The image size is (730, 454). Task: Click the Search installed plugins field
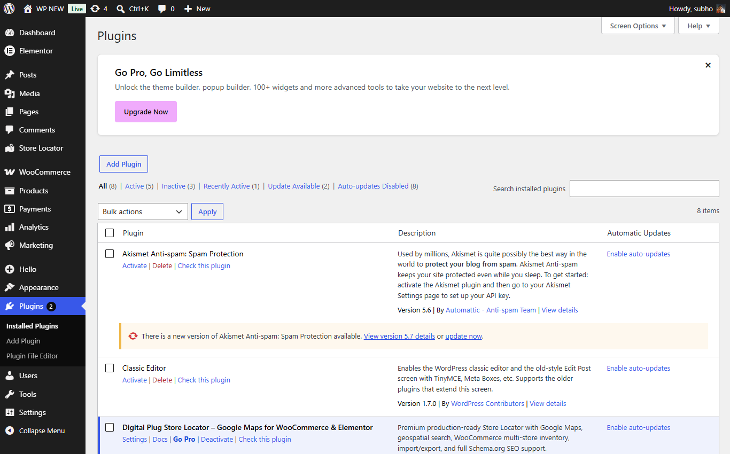644,189
